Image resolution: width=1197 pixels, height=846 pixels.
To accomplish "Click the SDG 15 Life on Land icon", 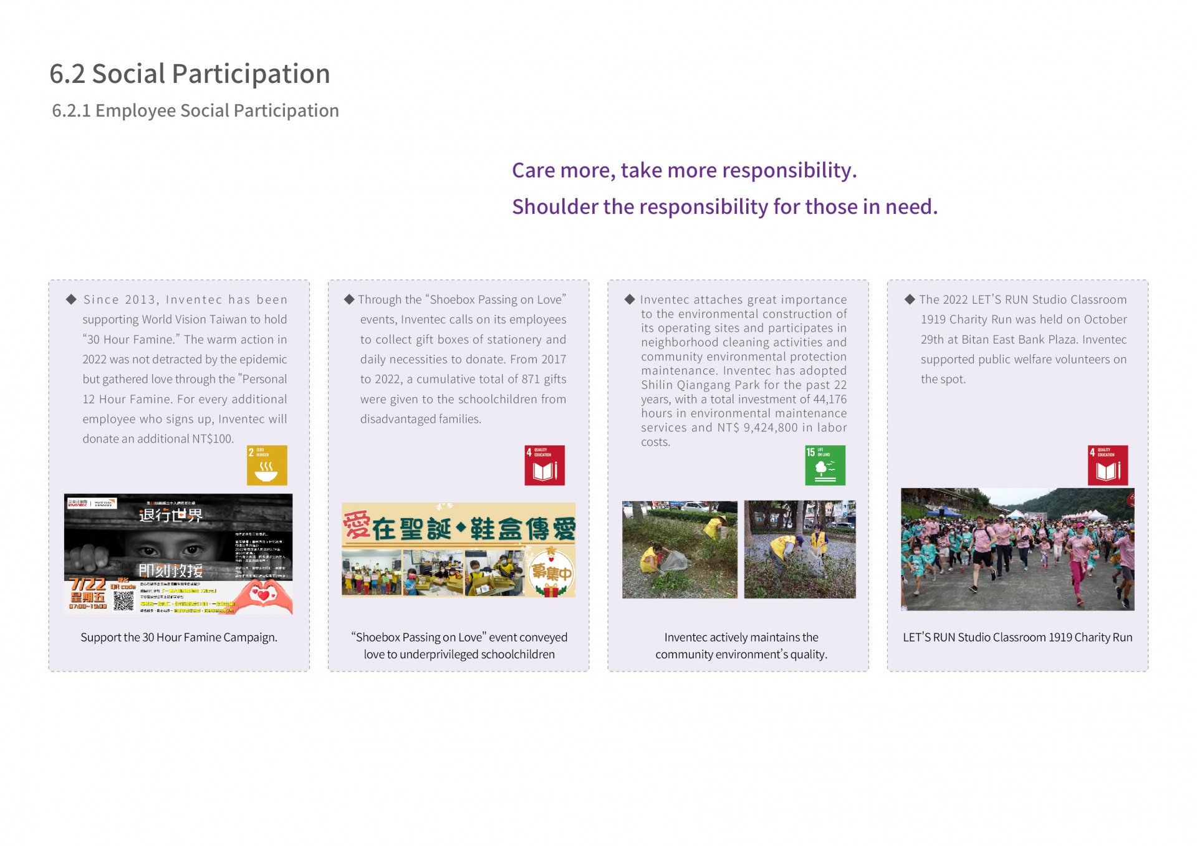I will [825, 465].
